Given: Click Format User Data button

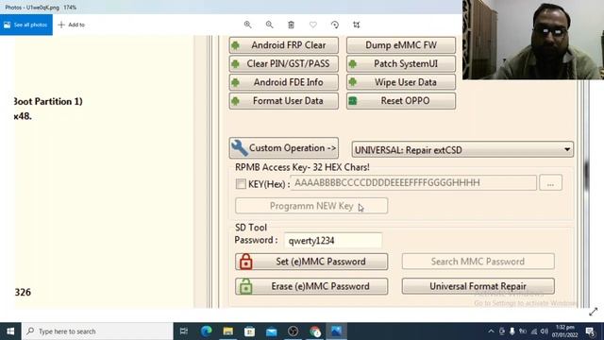Looking at the screenshot, I should tap(284, 101).
